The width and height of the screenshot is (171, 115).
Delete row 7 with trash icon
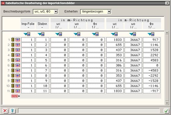13,70
